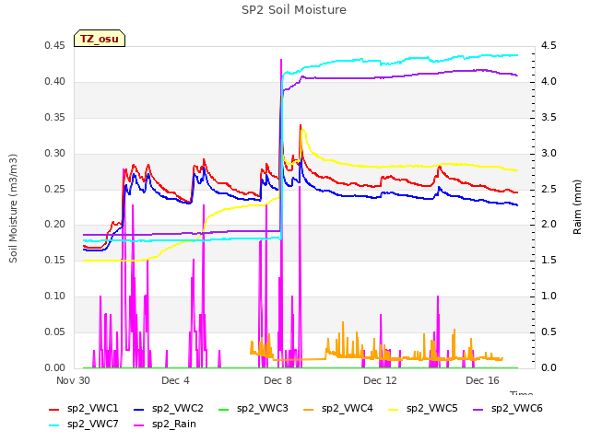Toggle the sp2_Rain legend entry

(x=165, y=425)
